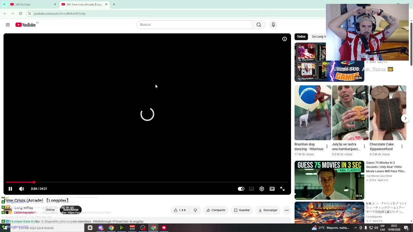
Task: Open the Chocolate Cake Short
Action: coord(388,113)
